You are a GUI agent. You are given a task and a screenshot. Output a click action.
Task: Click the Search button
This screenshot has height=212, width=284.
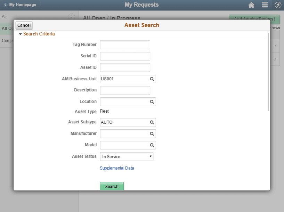[x=112, y=186]
